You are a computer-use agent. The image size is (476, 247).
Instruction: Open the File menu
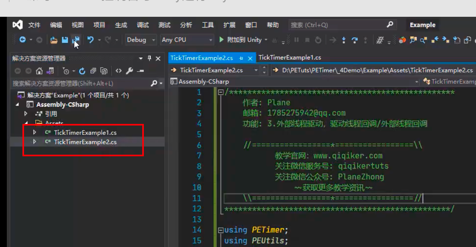point(34,25)
